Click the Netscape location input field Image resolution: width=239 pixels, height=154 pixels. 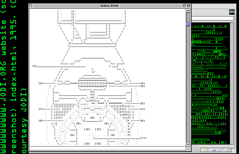[x=213, y=18]
